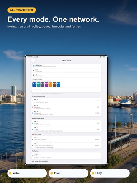Click the list icon on M2 row
The height and width of the screenshot is (183, 137).
click(98, 107)
